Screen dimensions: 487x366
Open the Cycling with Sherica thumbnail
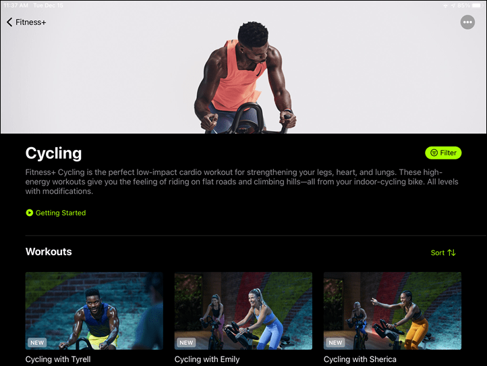pos(393,311)
